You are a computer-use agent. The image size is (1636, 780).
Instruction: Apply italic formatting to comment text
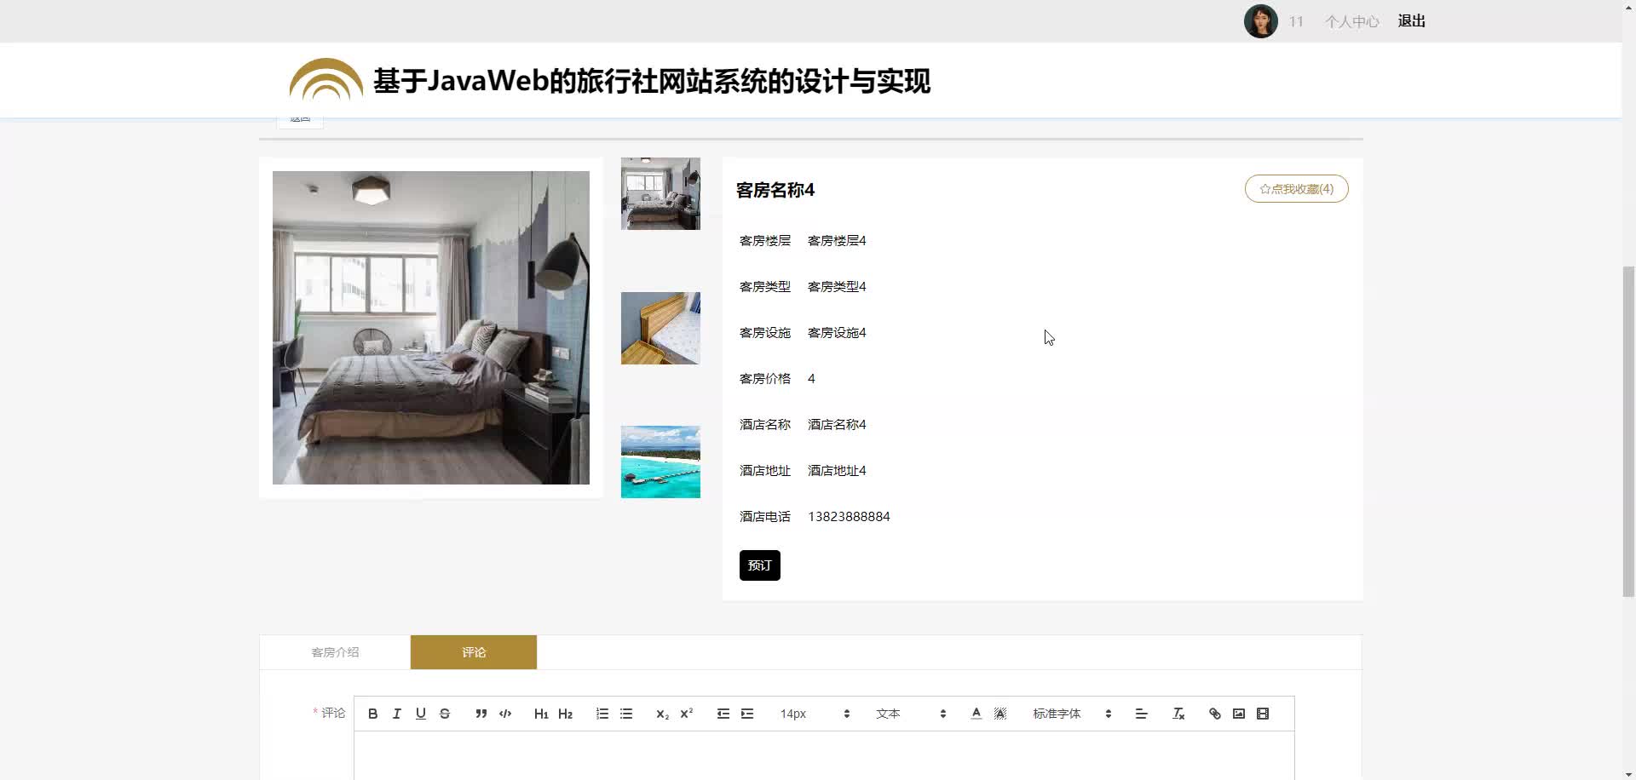tap(395, 714)
